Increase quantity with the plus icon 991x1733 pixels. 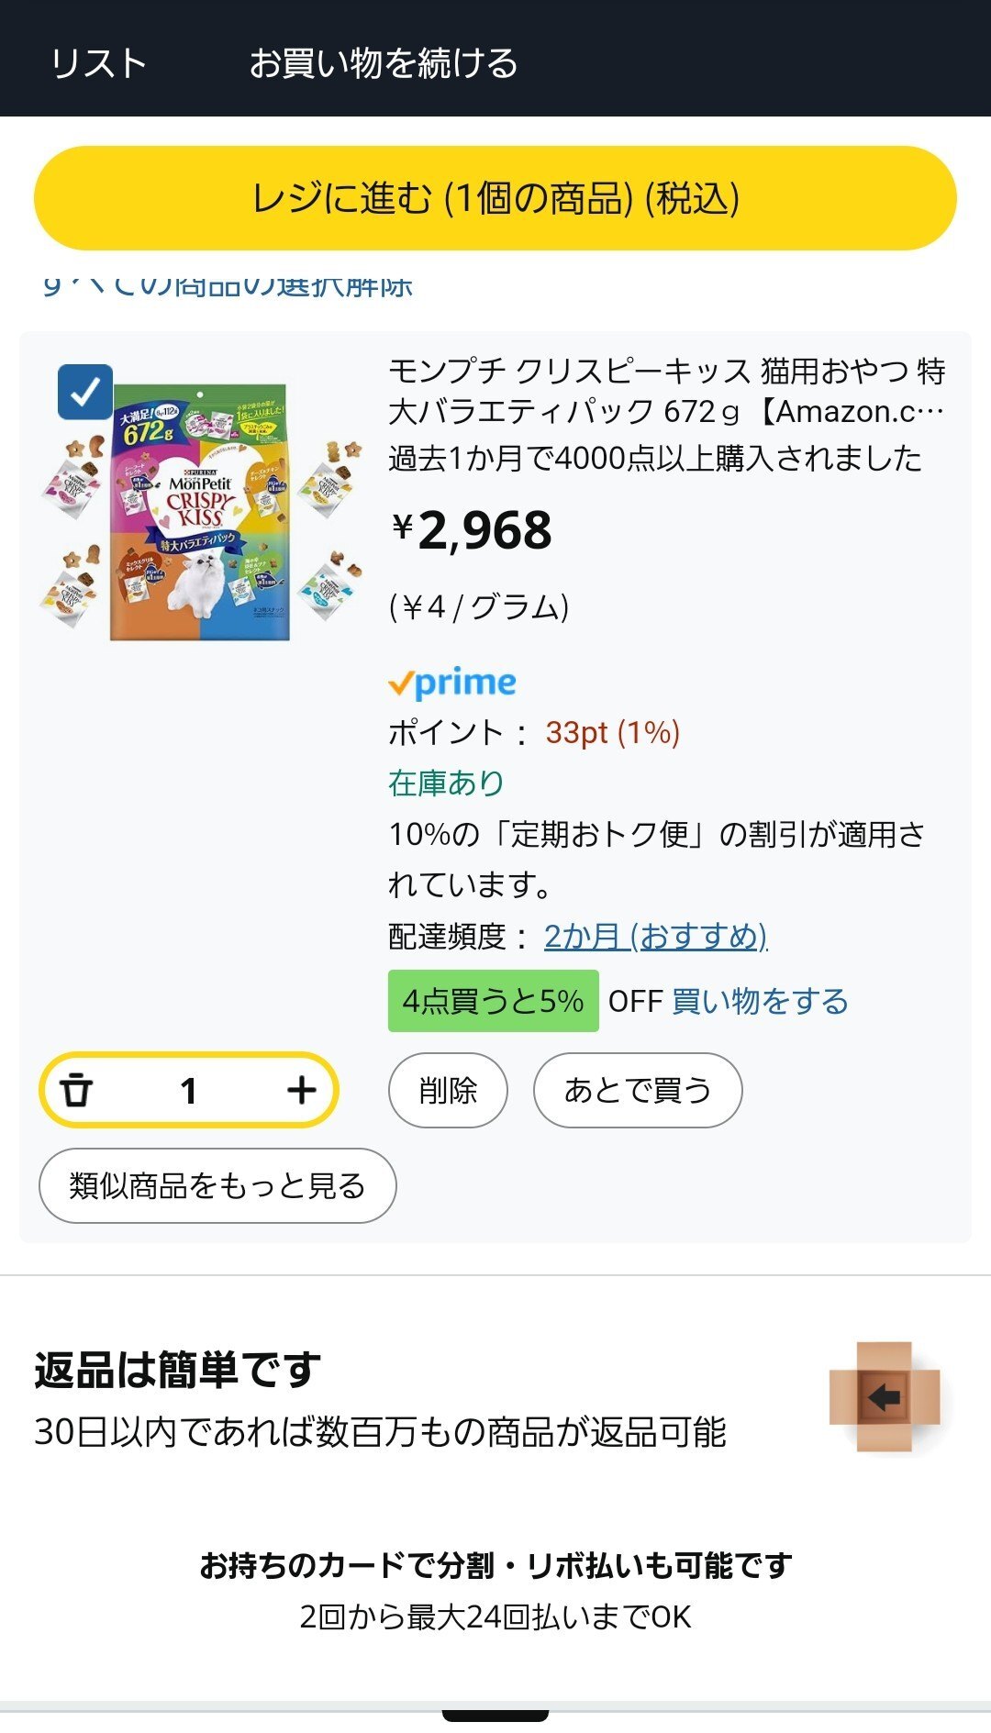click(301, 1090)
